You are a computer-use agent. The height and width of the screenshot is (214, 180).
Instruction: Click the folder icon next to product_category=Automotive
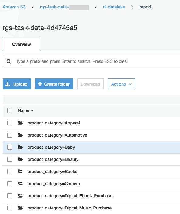pos(20,135)
